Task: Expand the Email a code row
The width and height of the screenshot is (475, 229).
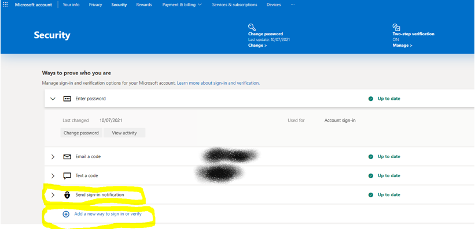Action: click(53, 157)
